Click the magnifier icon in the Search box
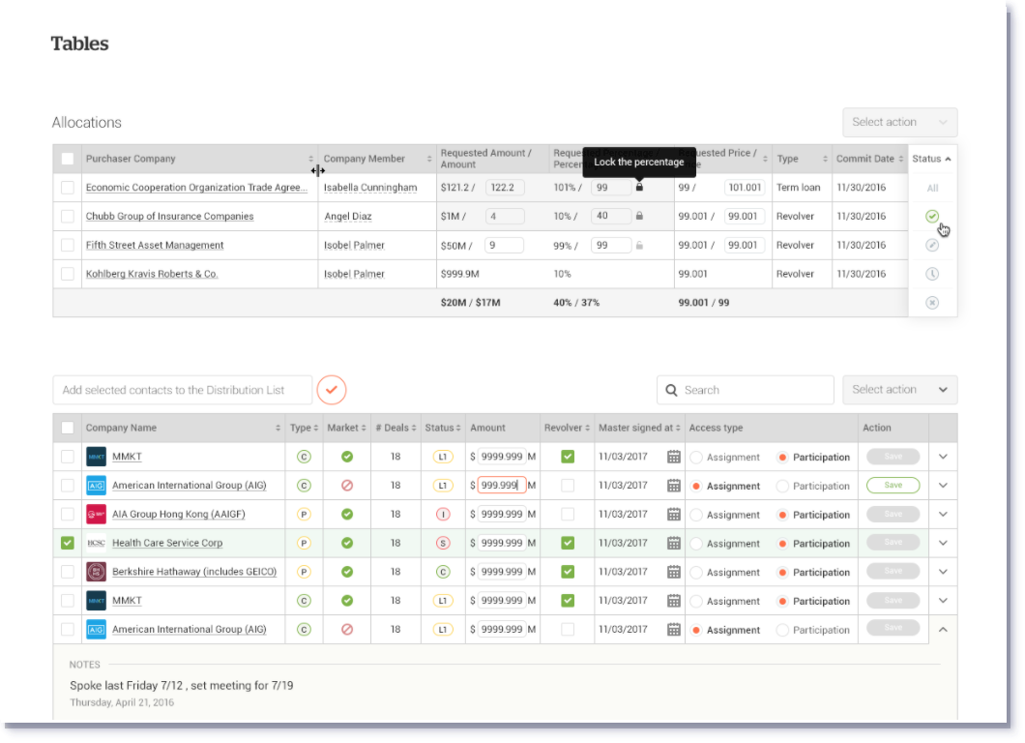 pos(671,391)
